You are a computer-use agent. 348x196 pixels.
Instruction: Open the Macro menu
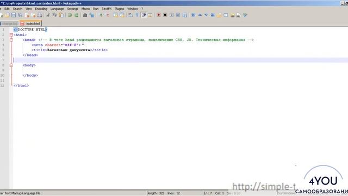(85, 9)
